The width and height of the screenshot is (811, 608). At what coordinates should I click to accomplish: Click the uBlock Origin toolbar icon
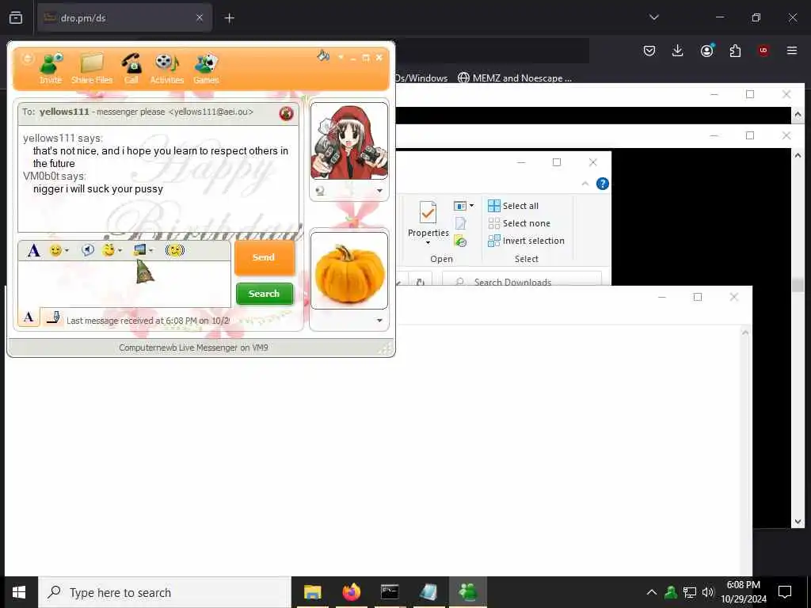[763, 51]
